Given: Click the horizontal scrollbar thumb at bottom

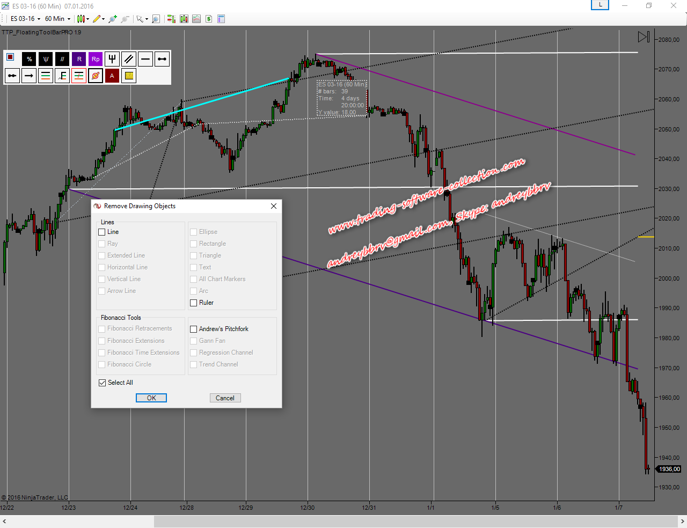Looking at the screenshot, I should click(x=415, y=522).
